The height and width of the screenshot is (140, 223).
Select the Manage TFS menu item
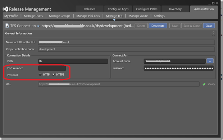114,16
